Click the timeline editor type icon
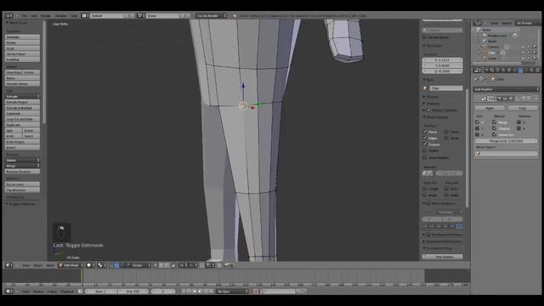Viewport: 544px width, 306px height. (x=9, y=291)
